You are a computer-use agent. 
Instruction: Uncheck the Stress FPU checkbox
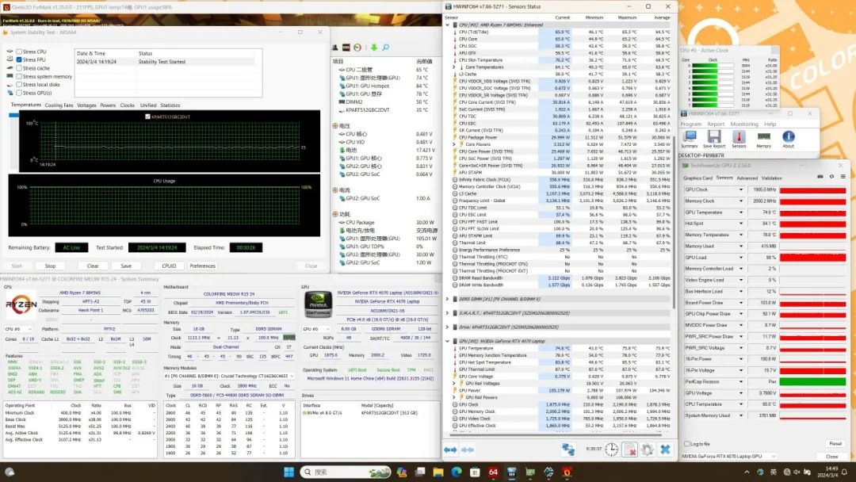pyautogui.click(x=19, y=59)
